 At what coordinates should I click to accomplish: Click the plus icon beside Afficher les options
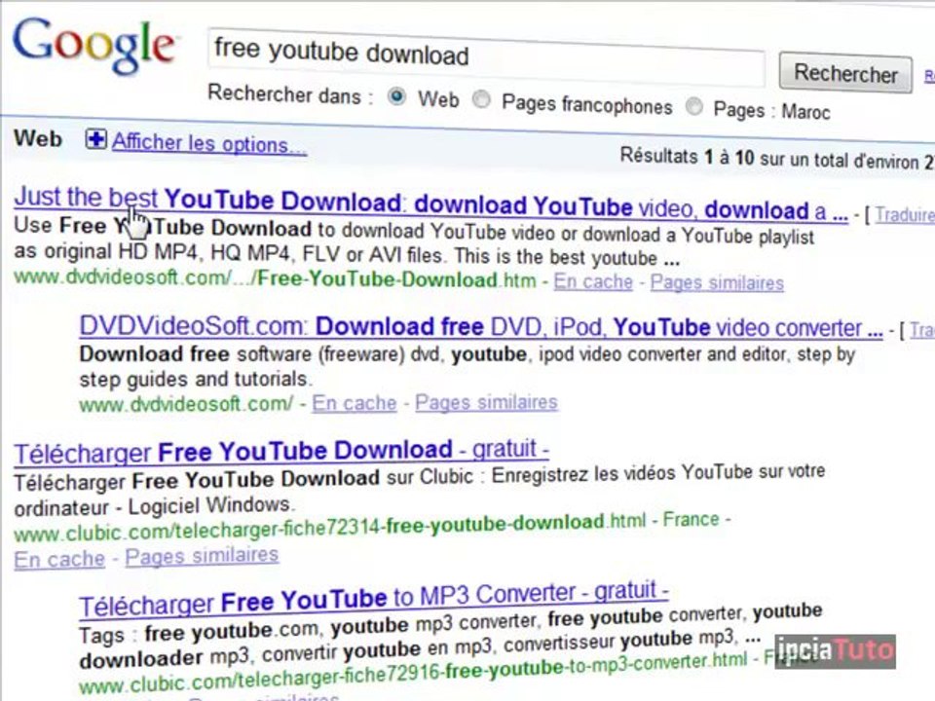click(x=95, y=139)
